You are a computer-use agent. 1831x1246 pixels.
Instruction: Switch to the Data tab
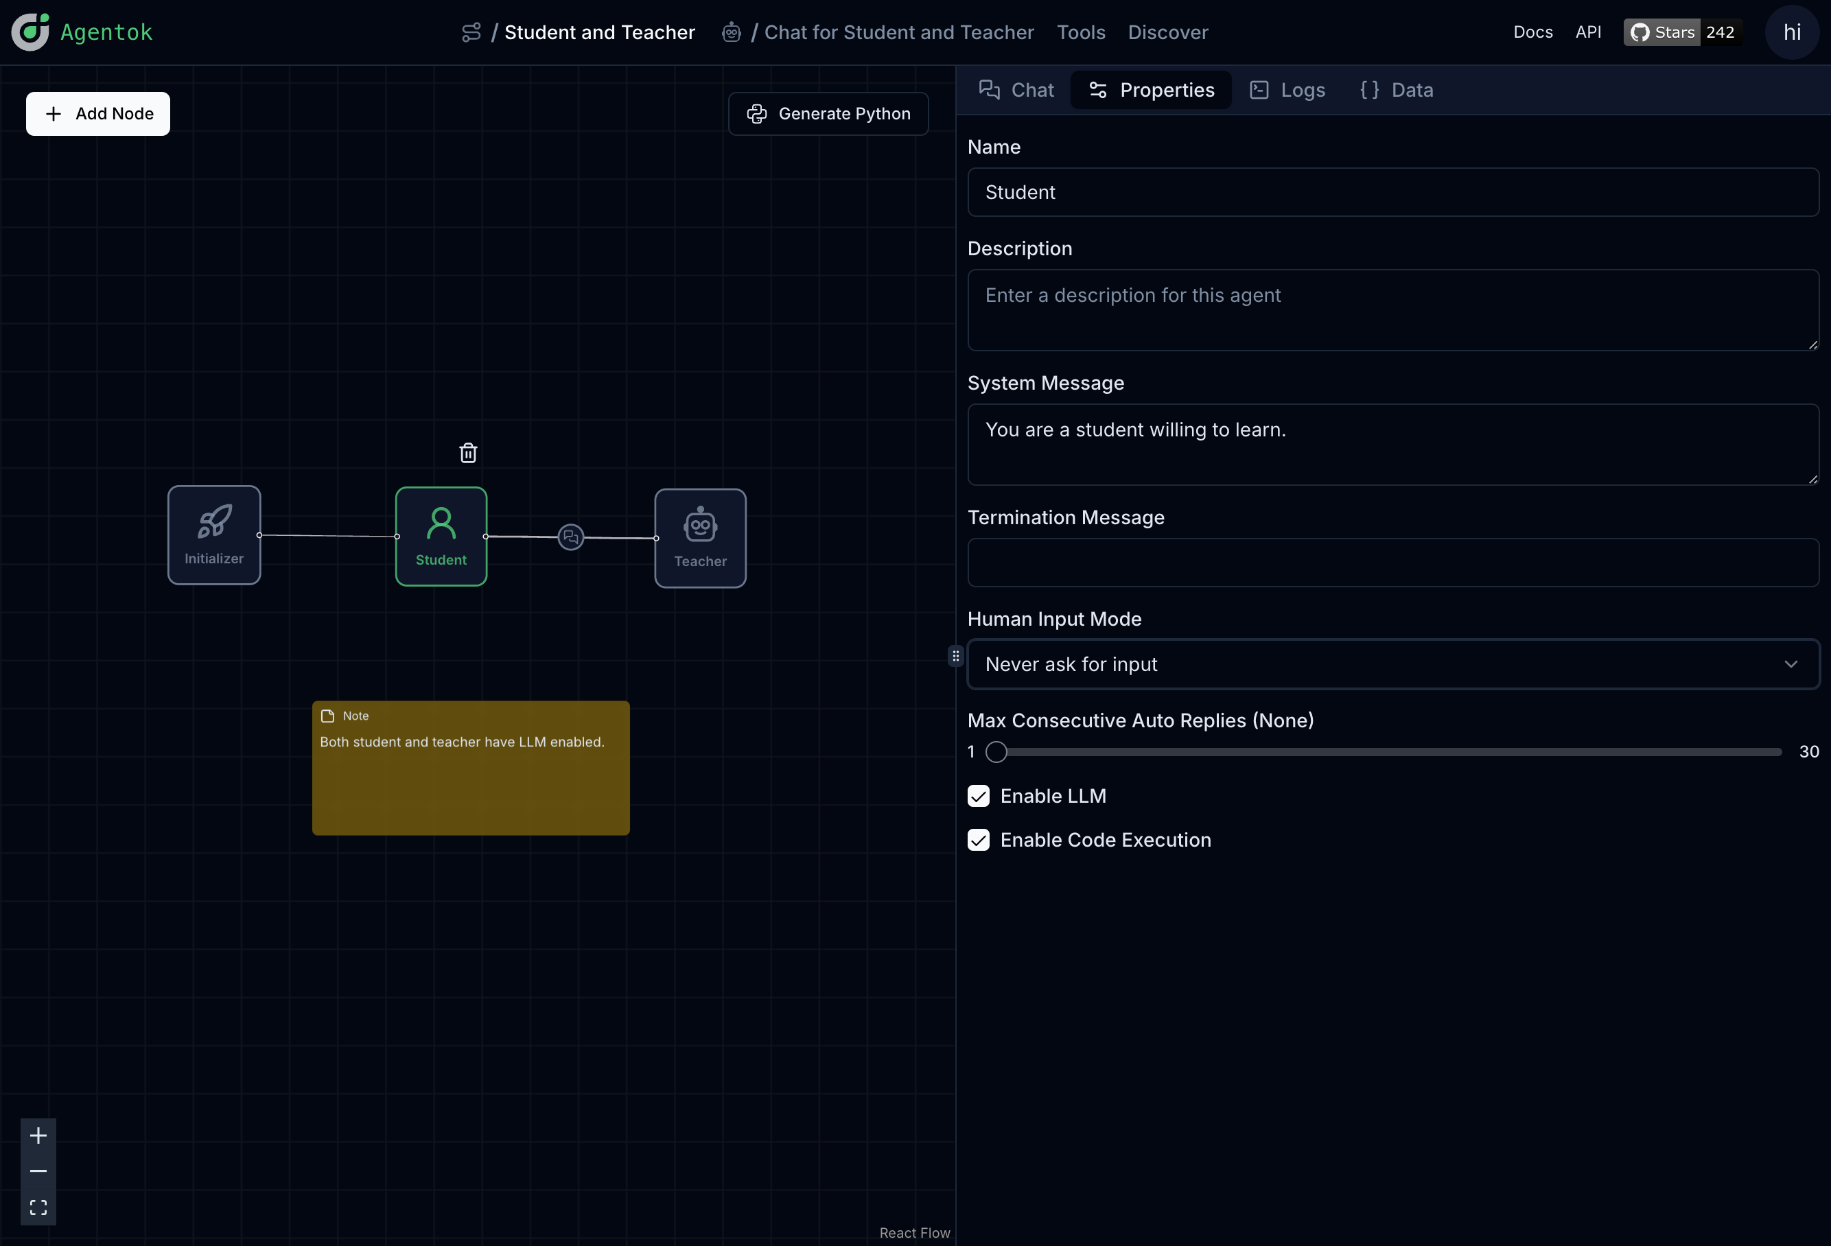click(1396, 90)
